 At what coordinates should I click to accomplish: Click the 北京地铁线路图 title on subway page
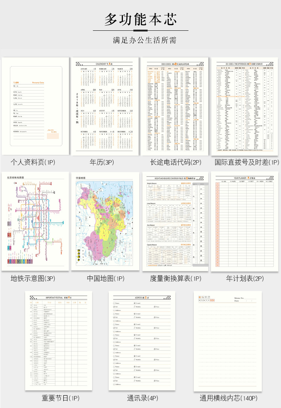click(16, 177)
